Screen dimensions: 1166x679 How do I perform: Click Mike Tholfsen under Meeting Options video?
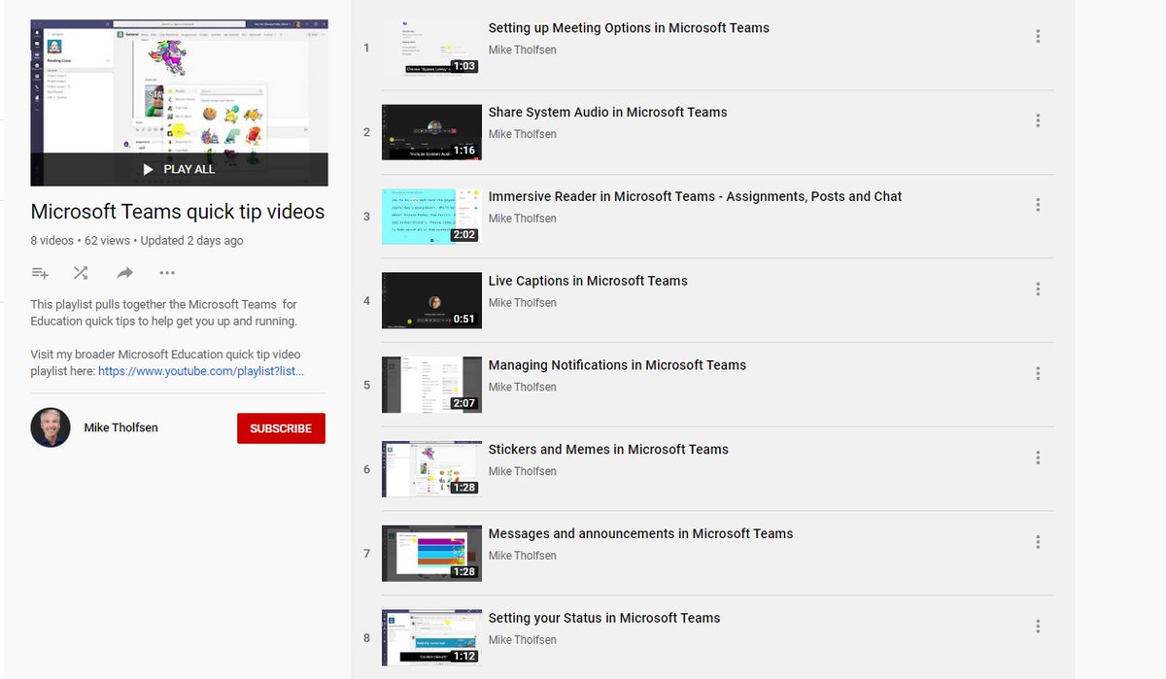click(x=522, y=50)
